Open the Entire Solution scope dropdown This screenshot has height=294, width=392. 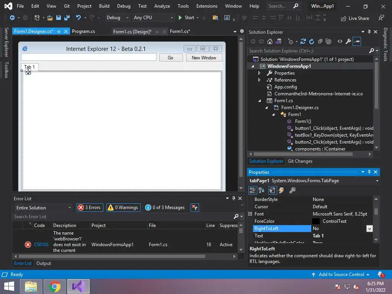coord(43,208)
